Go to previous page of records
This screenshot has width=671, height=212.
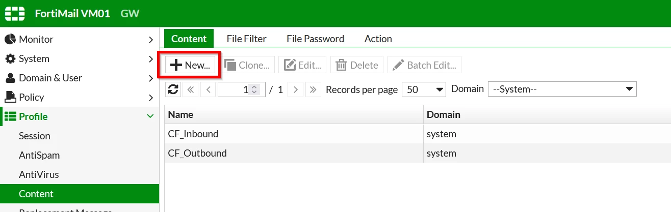pyautogui.click(x=208, y=89)
